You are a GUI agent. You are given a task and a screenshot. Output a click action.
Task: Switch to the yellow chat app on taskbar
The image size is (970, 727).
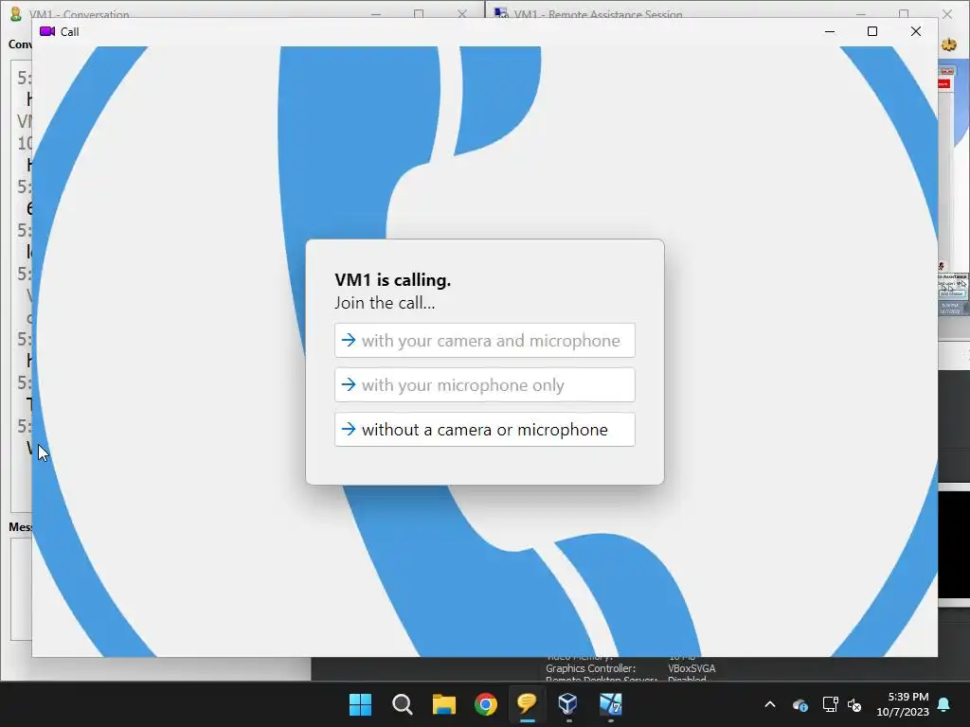(527, 704)
